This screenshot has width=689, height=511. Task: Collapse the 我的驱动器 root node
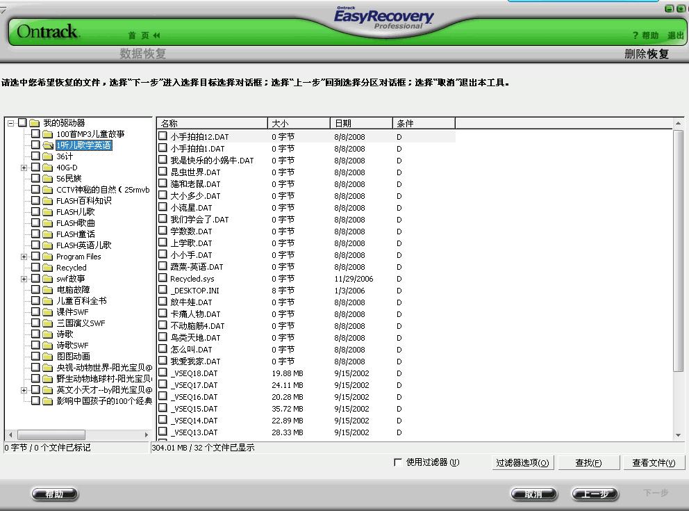(x=11, y=123)
